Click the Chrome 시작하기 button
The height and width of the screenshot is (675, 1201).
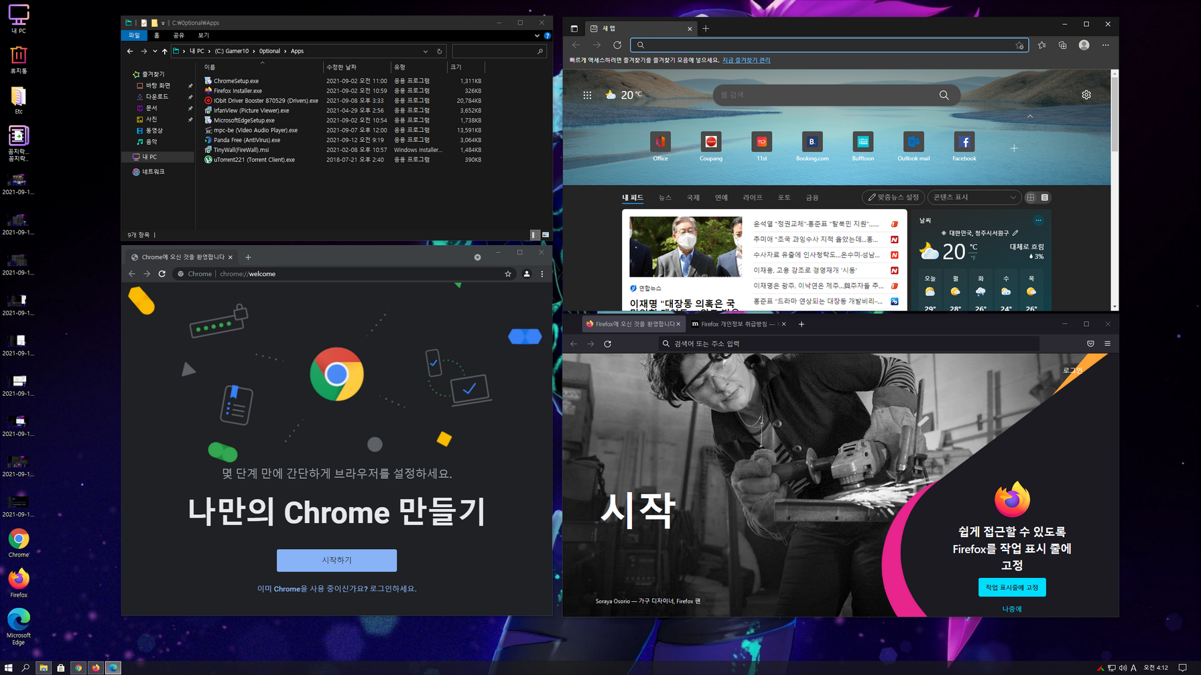336,560
